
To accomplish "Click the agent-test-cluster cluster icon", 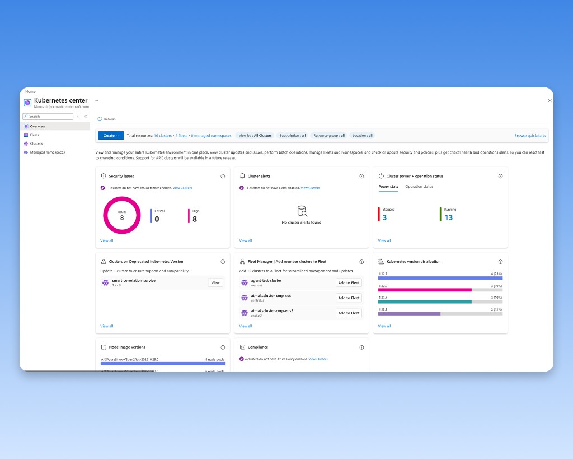I will (x=245, y=282).
